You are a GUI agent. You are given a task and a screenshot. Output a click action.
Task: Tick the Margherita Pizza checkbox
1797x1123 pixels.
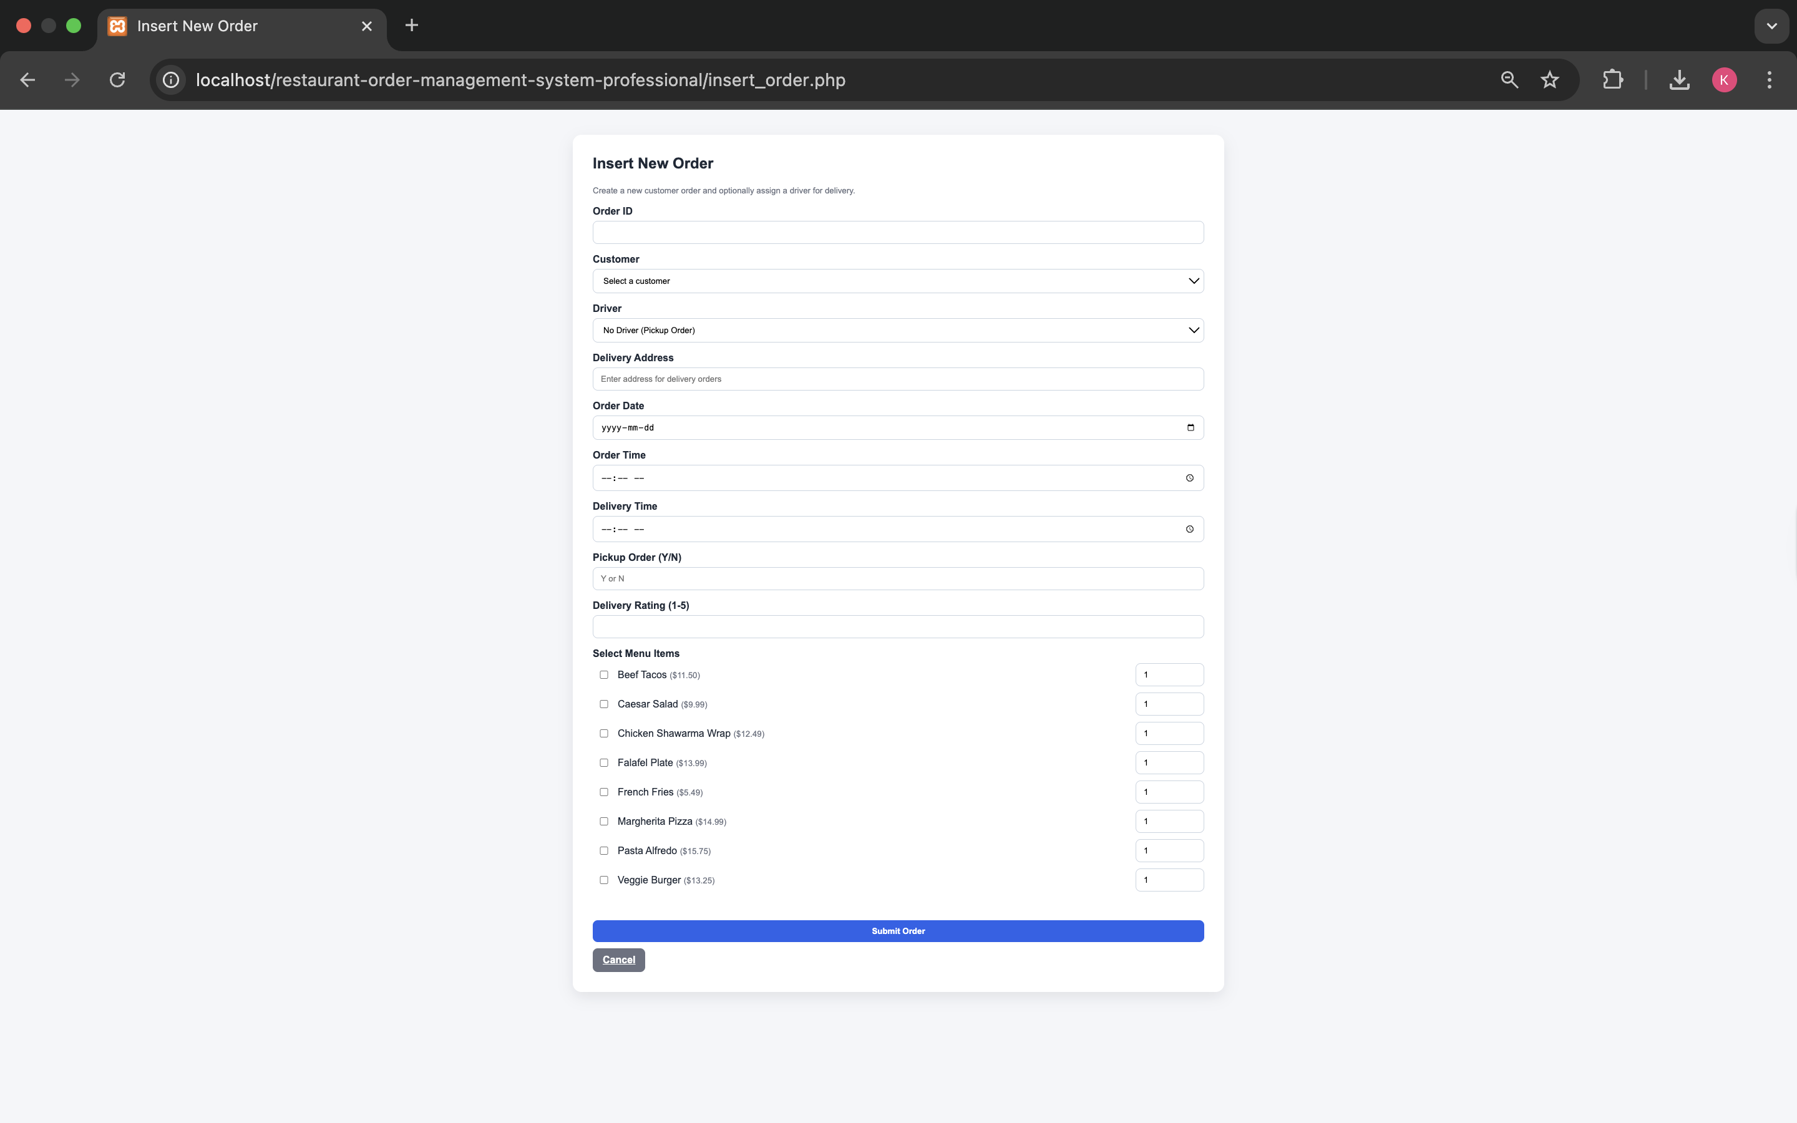604,822
